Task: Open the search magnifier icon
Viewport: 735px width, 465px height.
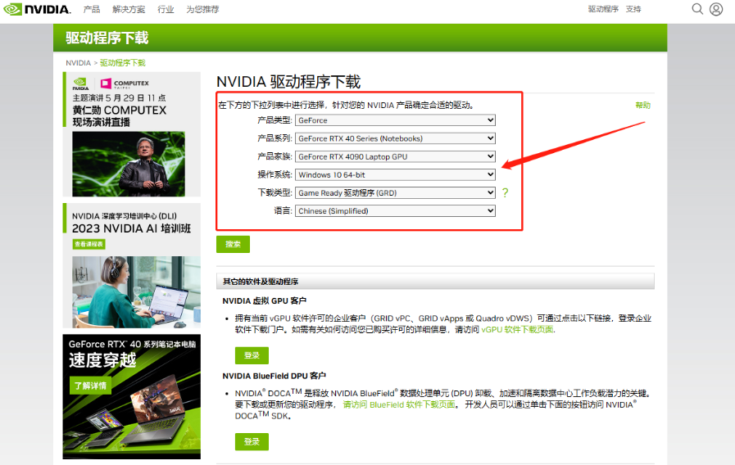Action: (697, 9)
